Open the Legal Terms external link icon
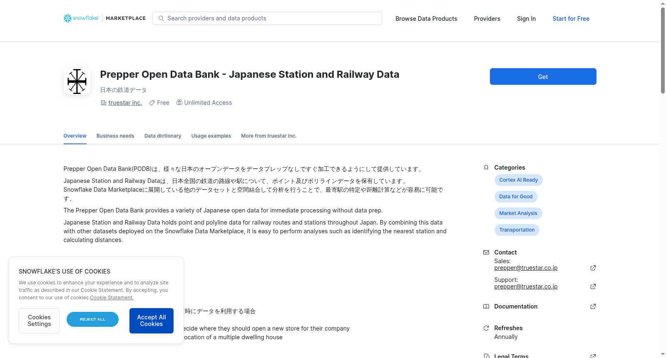Viewport: 666px width, 358px height. pos(593,356)
